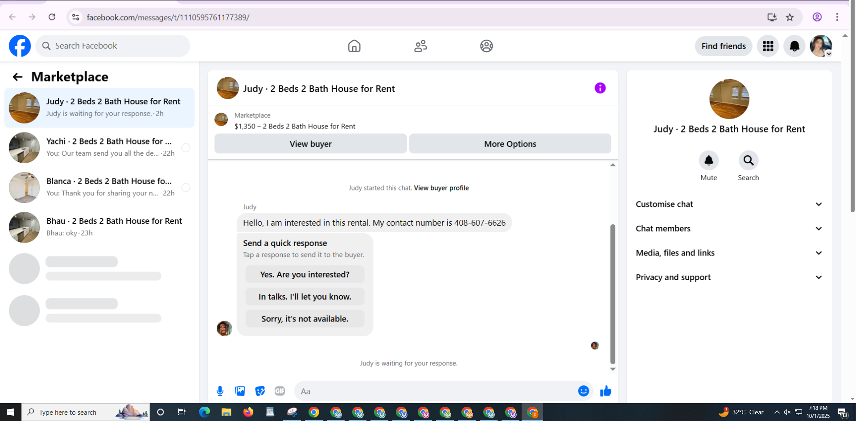This screenshot has height=421, width=856.
Task: Open the Groups icon in top navigation
Action: pyautogui.click(x=486, y=46)
